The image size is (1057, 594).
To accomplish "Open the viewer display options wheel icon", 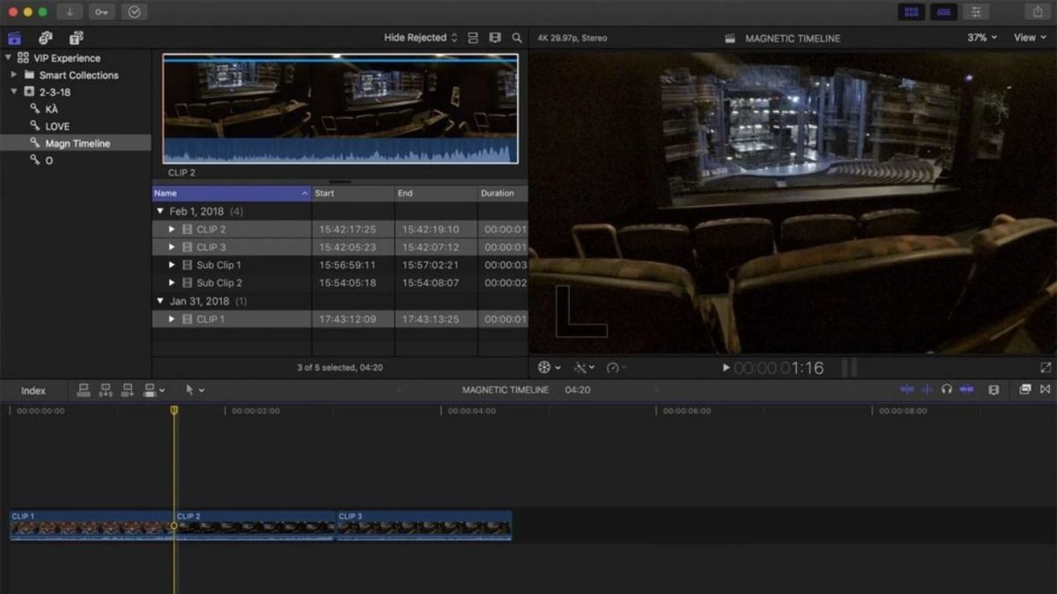I will coord(546,367).
